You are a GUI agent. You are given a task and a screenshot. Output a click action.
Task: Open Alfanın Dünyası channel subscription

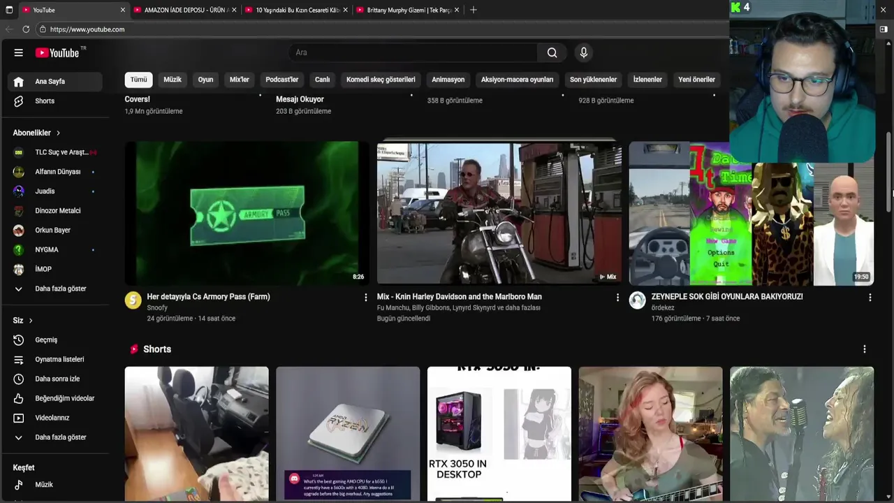click(55, 172)
